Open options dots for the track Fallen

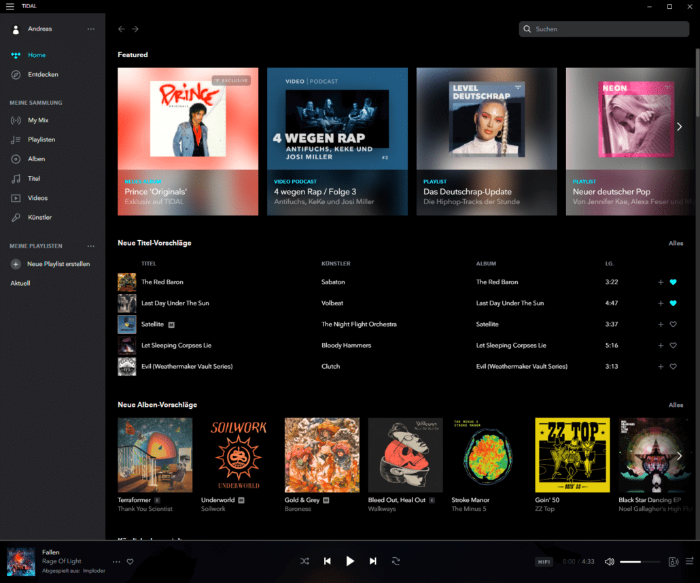coord(116,562)
